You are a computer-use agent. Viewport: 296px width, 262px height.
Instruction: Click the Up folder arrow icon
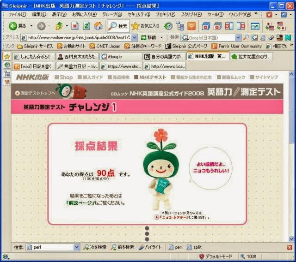pyautogui.click(x=59, y=26)
